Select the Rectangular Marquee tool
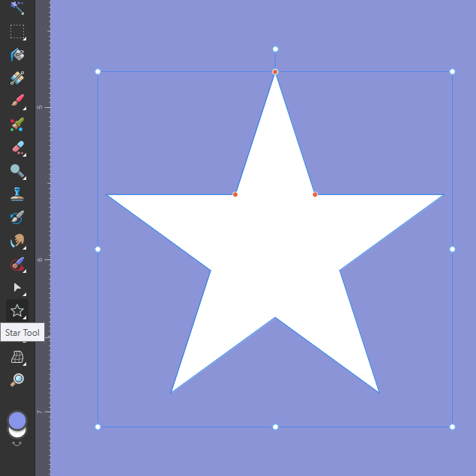The height and width of the screenshot is (476, 476). (17, 31)
